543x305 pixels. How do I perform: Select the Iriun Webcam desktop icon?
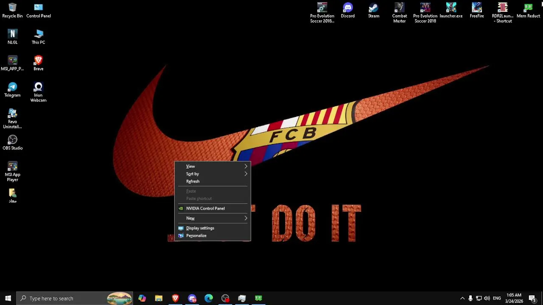click(x=38, y=92)
